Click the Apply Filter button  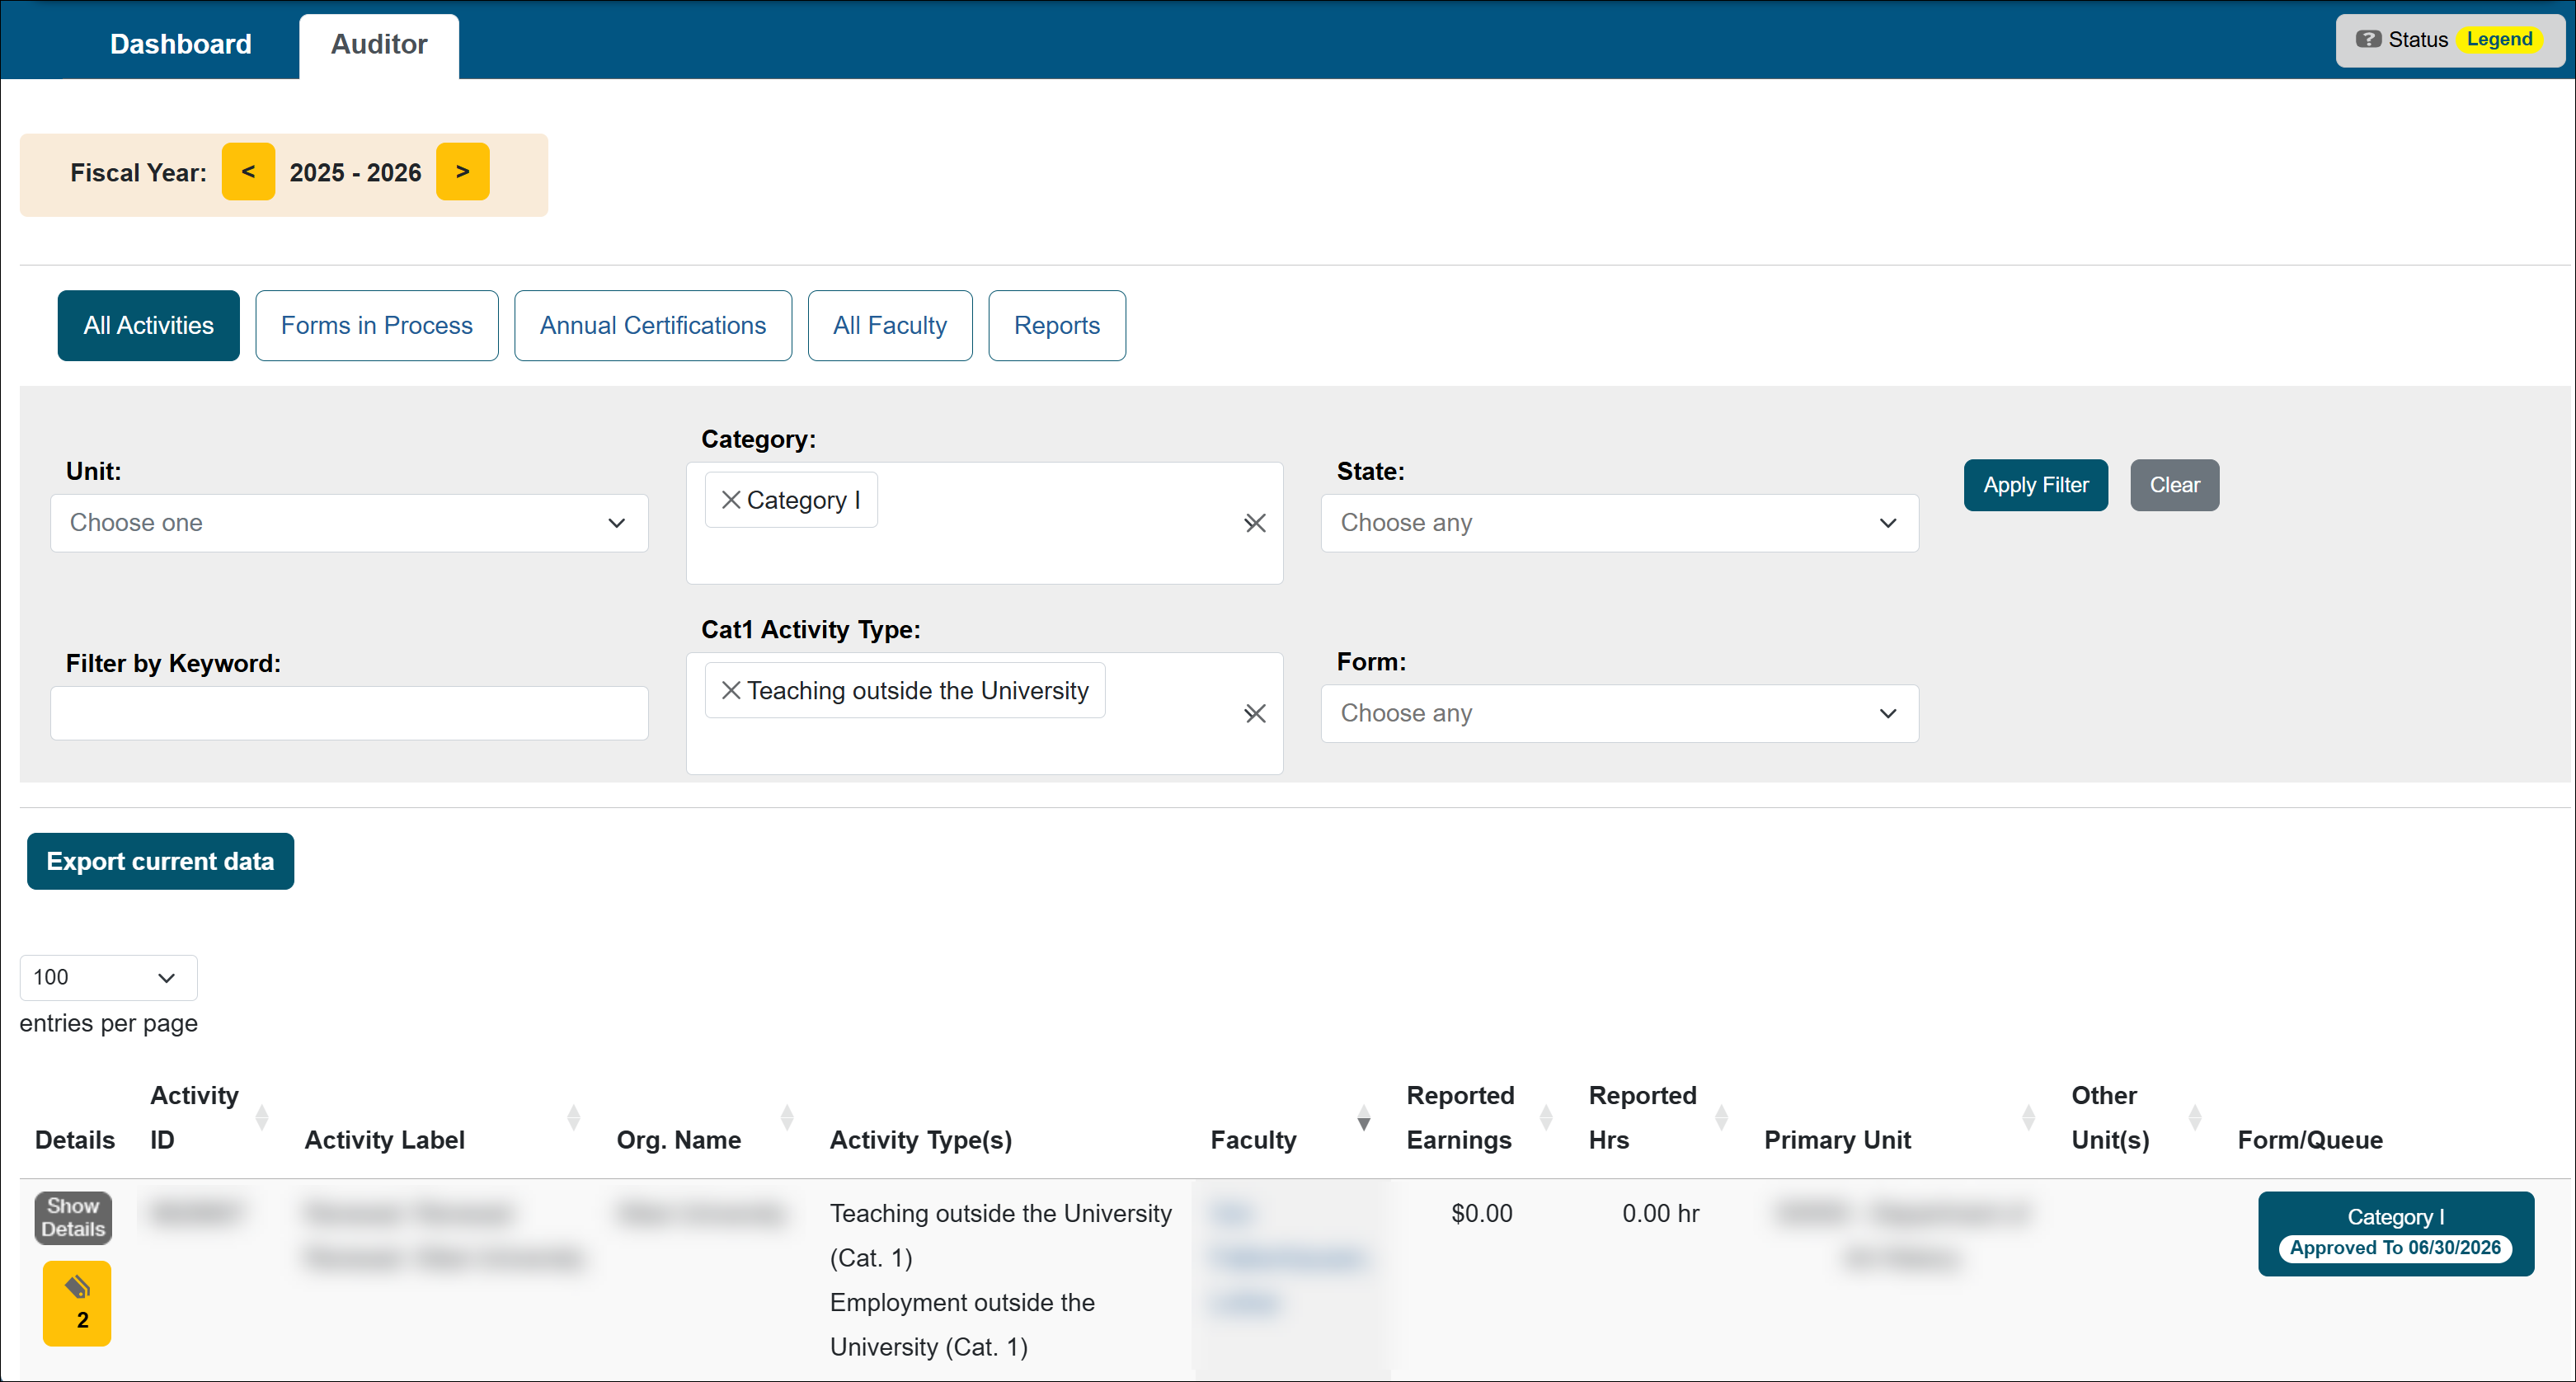(2034, 485)
